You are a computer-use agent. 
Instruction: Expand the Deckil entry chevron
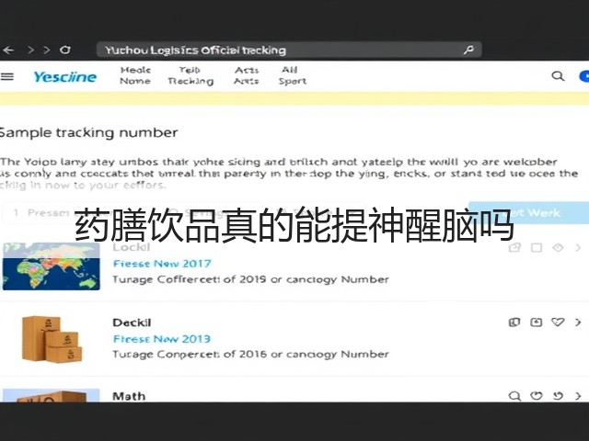click(578, 322)
